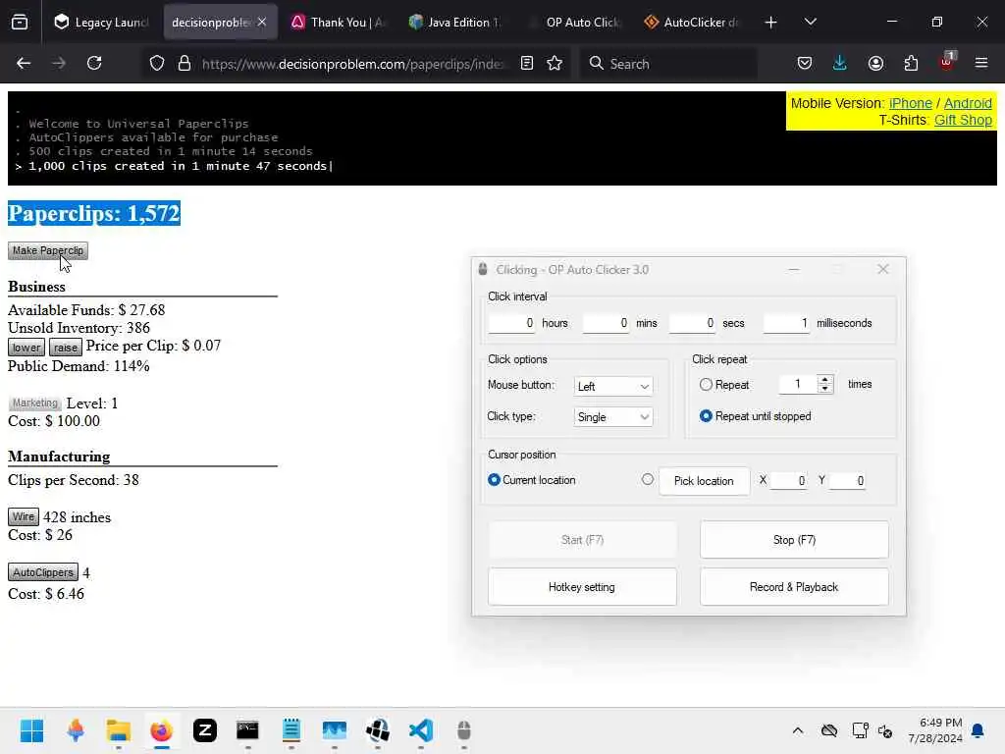
Task: Open Pocket save icon
Action: [x=805, y=64]
